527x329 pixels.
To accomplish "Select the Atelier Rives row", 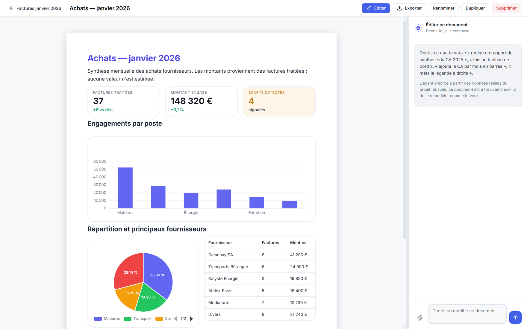I will (x=260, y=291).
